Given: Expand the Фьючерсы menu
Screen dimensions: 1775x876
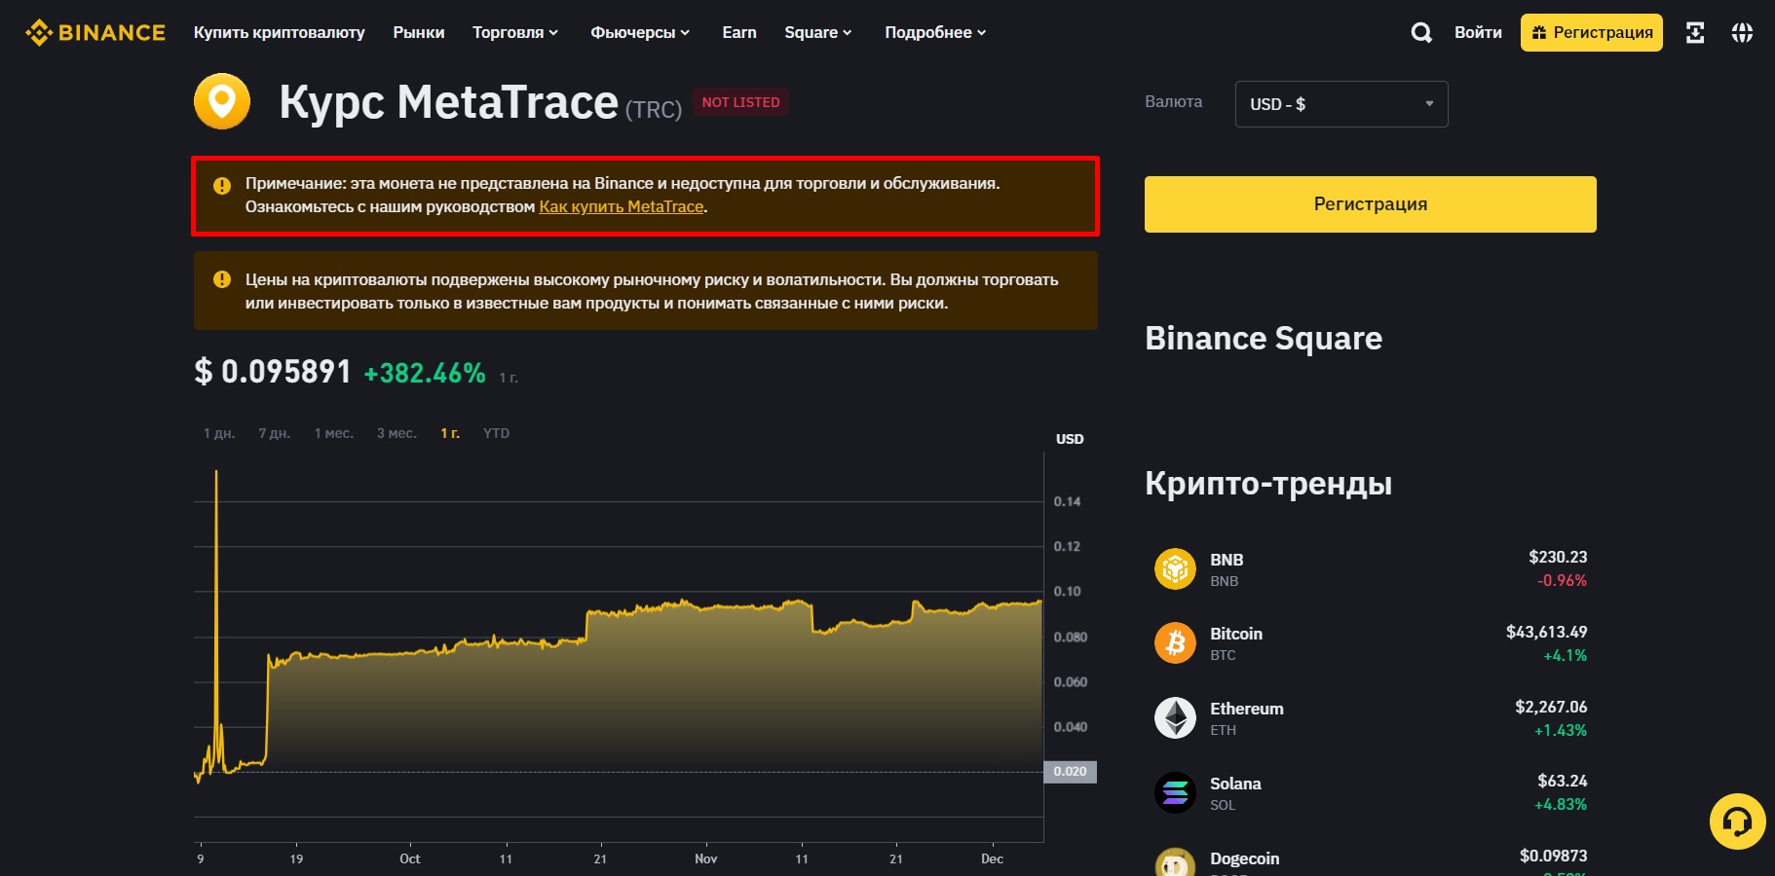Looking at the screenshot, I should click(640, 32).
